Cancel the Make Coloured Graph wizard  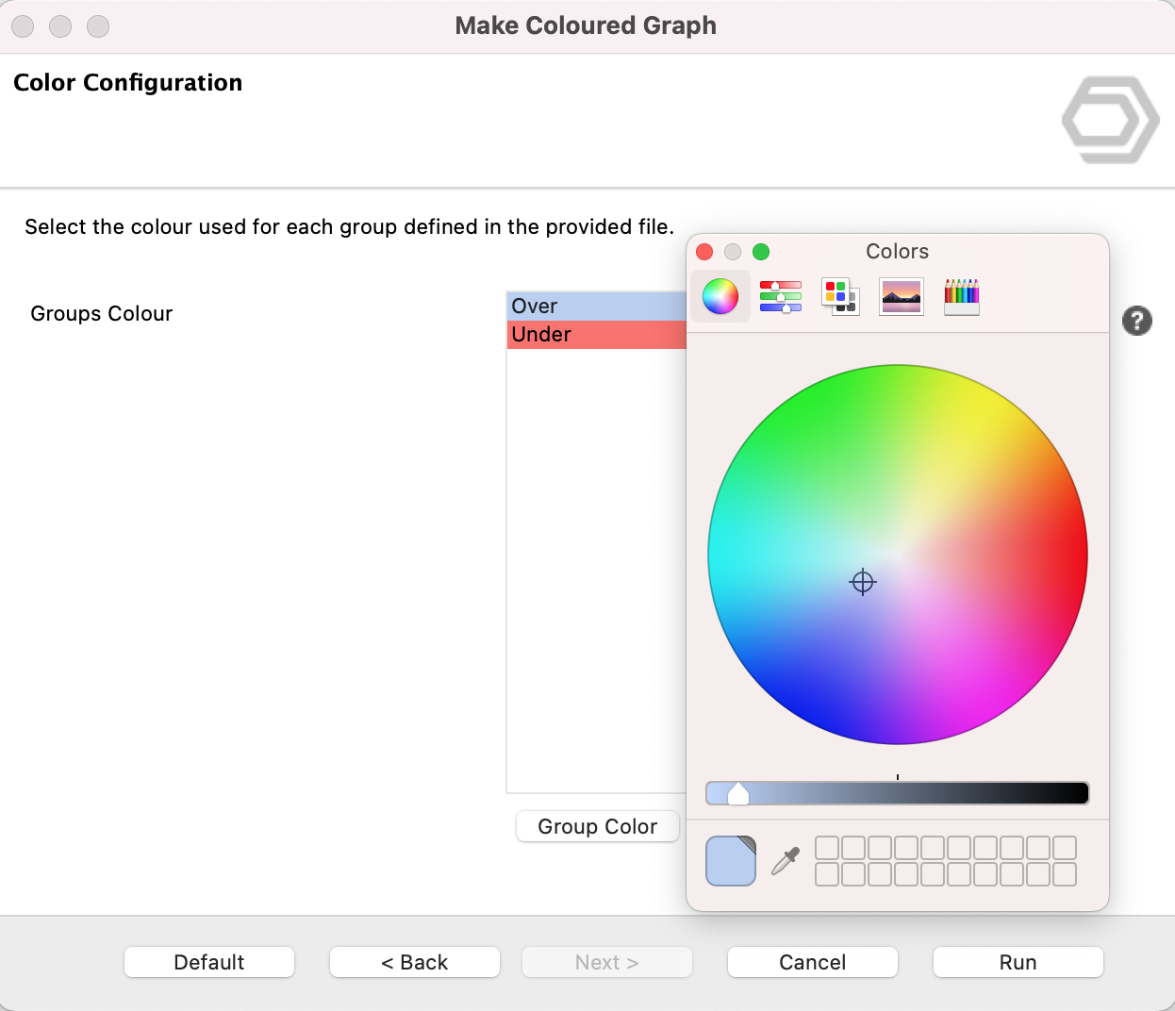812,962
